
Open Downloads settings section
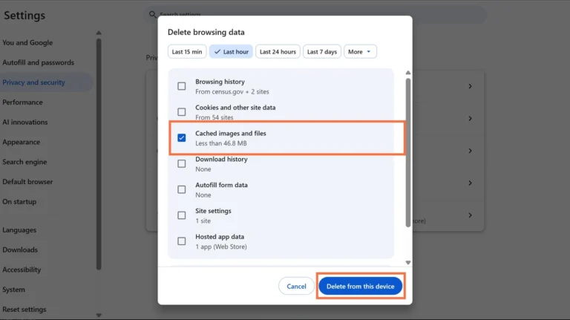click(20, 249)
